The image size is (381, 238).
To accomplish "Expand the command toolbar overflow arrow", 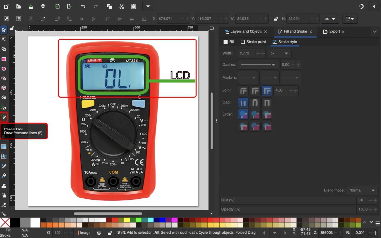I will point(148,6).
